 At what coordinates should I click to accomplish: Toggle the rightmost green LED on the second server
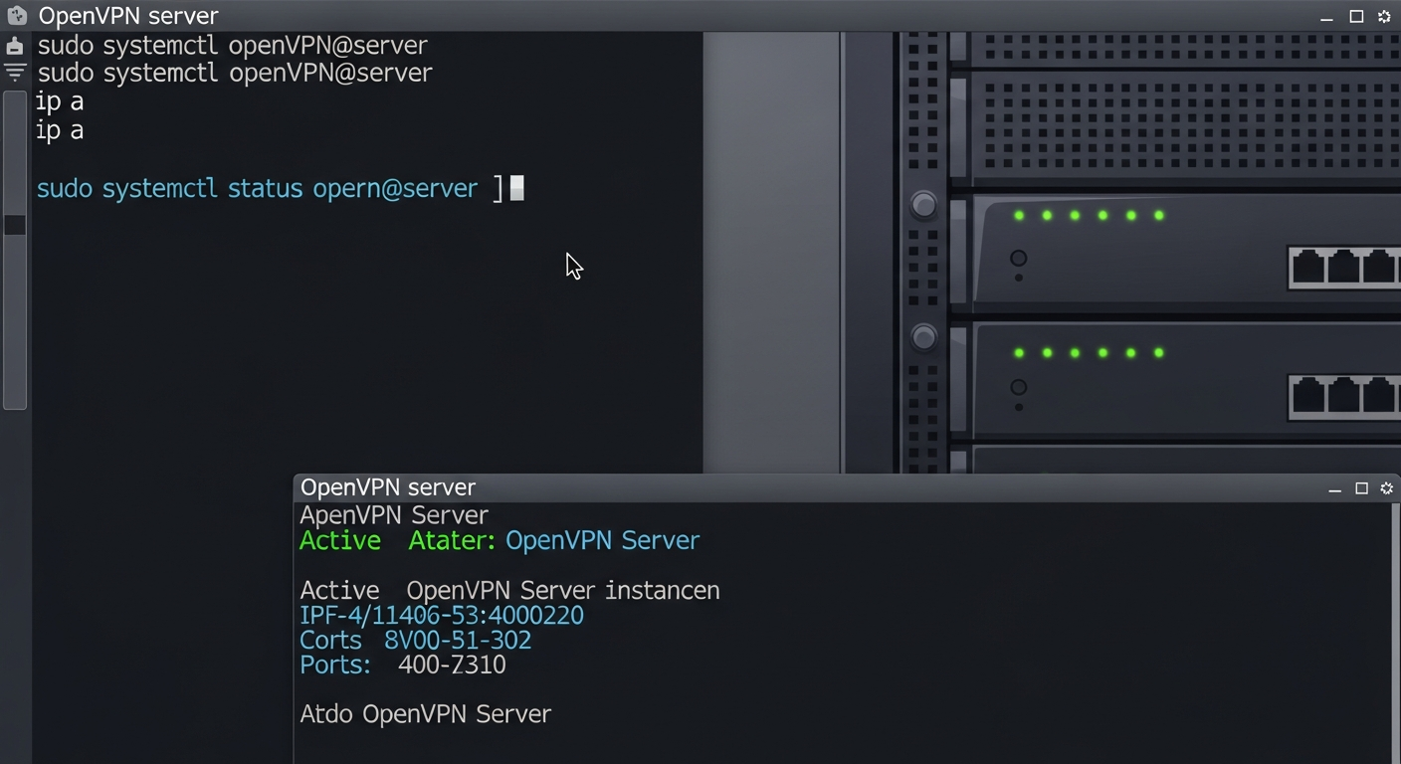[x=1160, y=352]
